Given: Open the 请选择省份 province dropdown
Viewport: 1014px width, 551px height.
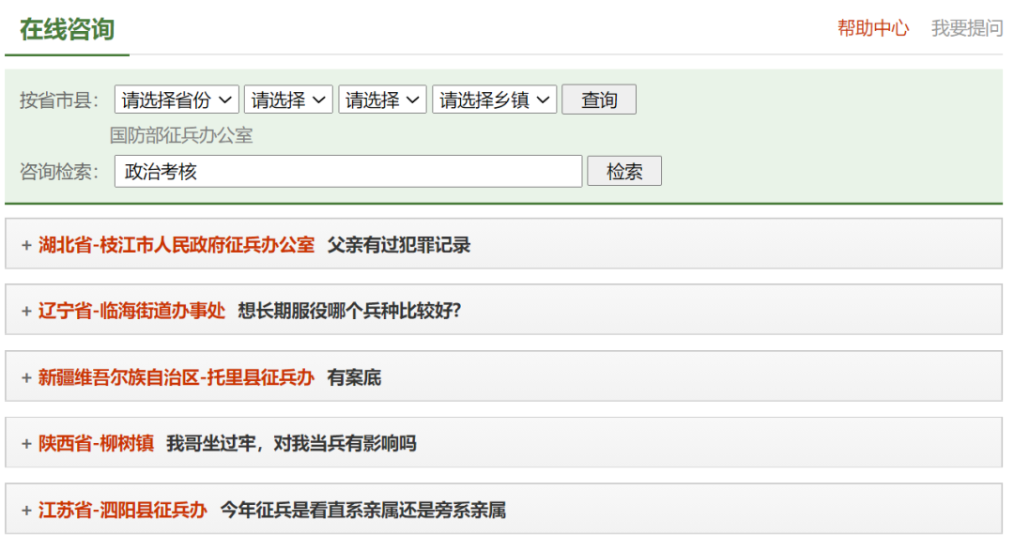Looking at the screenshot, I should coord(177,99).
